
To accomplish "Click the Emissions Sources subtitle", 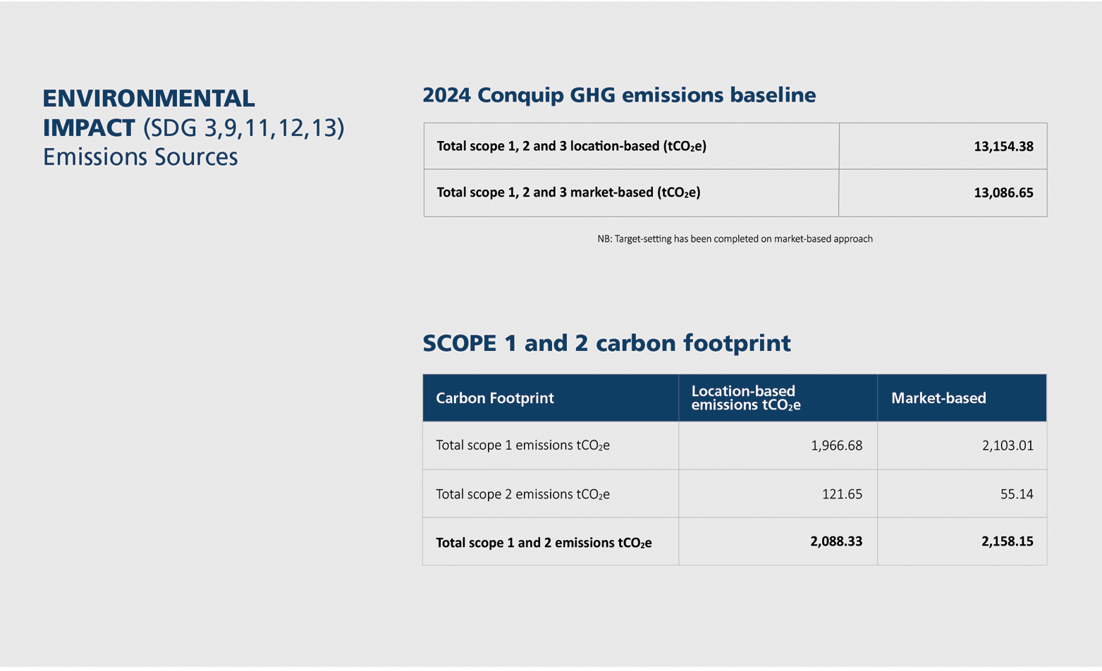I will [x=140, y=156].
